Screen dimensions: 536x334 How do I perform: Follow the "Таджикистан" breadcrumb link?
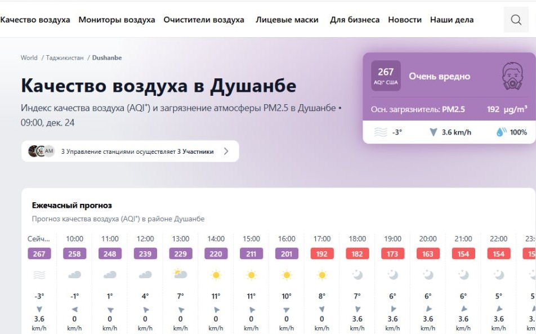pos(64,57)
